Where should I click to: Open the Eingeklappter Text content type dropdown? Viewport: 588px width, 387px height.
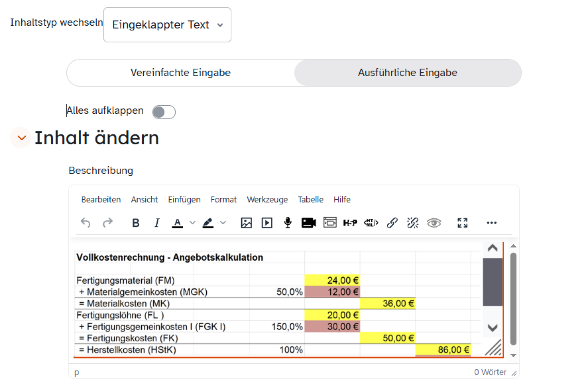point(167,25)
